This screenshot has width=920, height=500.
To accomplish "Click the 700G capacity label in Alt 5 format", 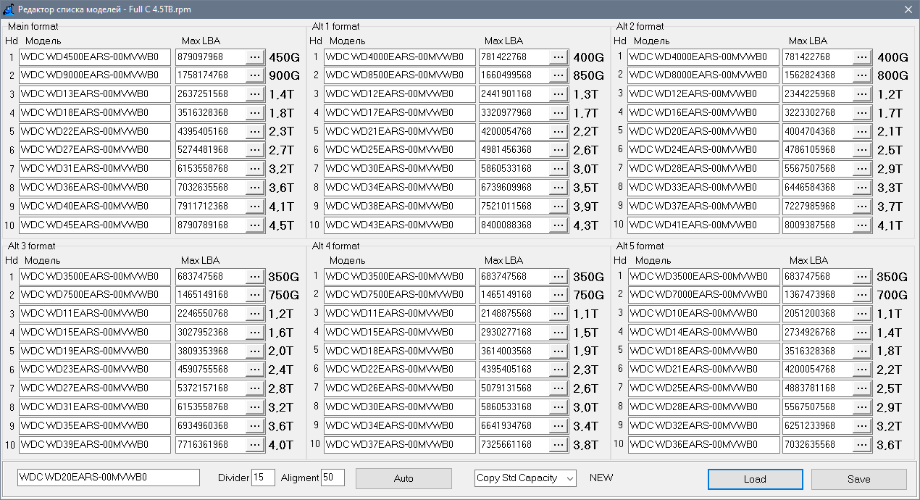I will point(892,296).
